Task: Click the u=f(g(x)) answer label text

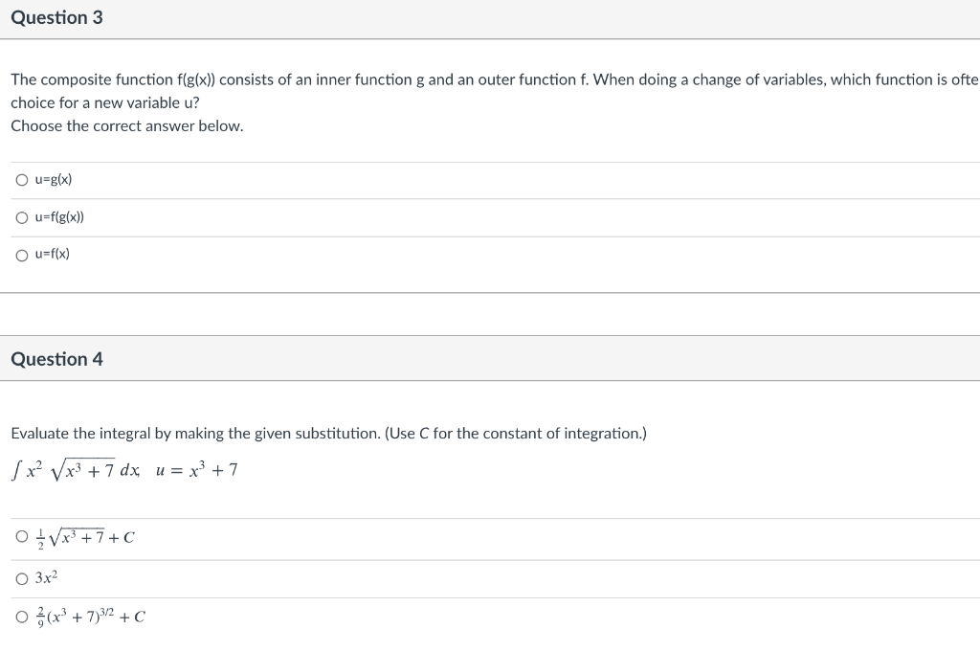Action: [x=59, y=217]
